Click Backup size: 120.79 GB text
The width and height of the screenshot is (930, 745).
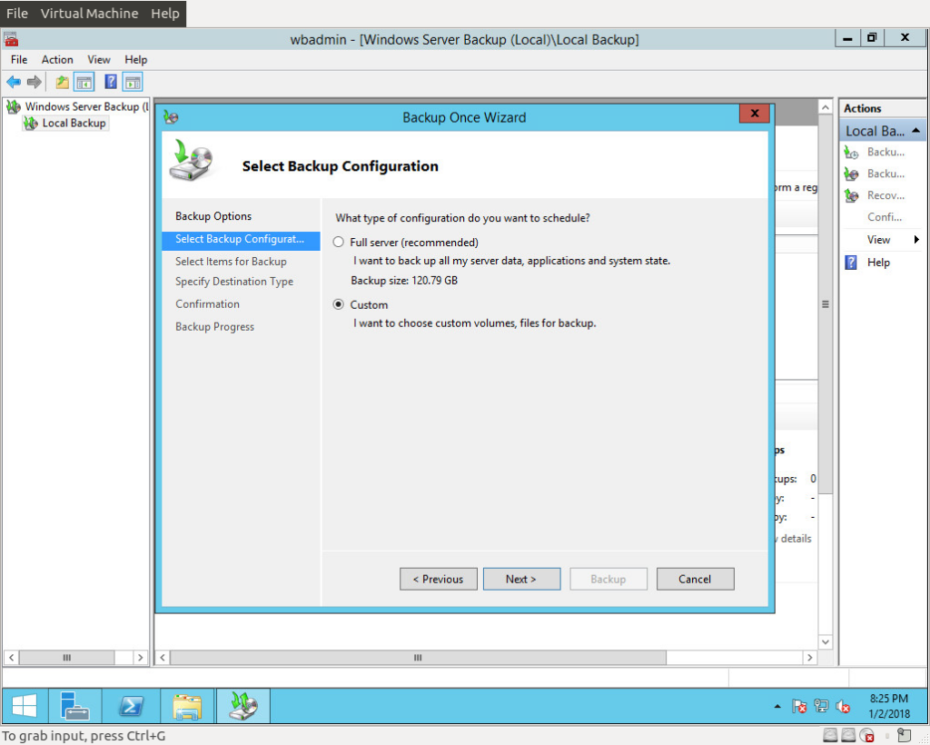pos(404,281)
